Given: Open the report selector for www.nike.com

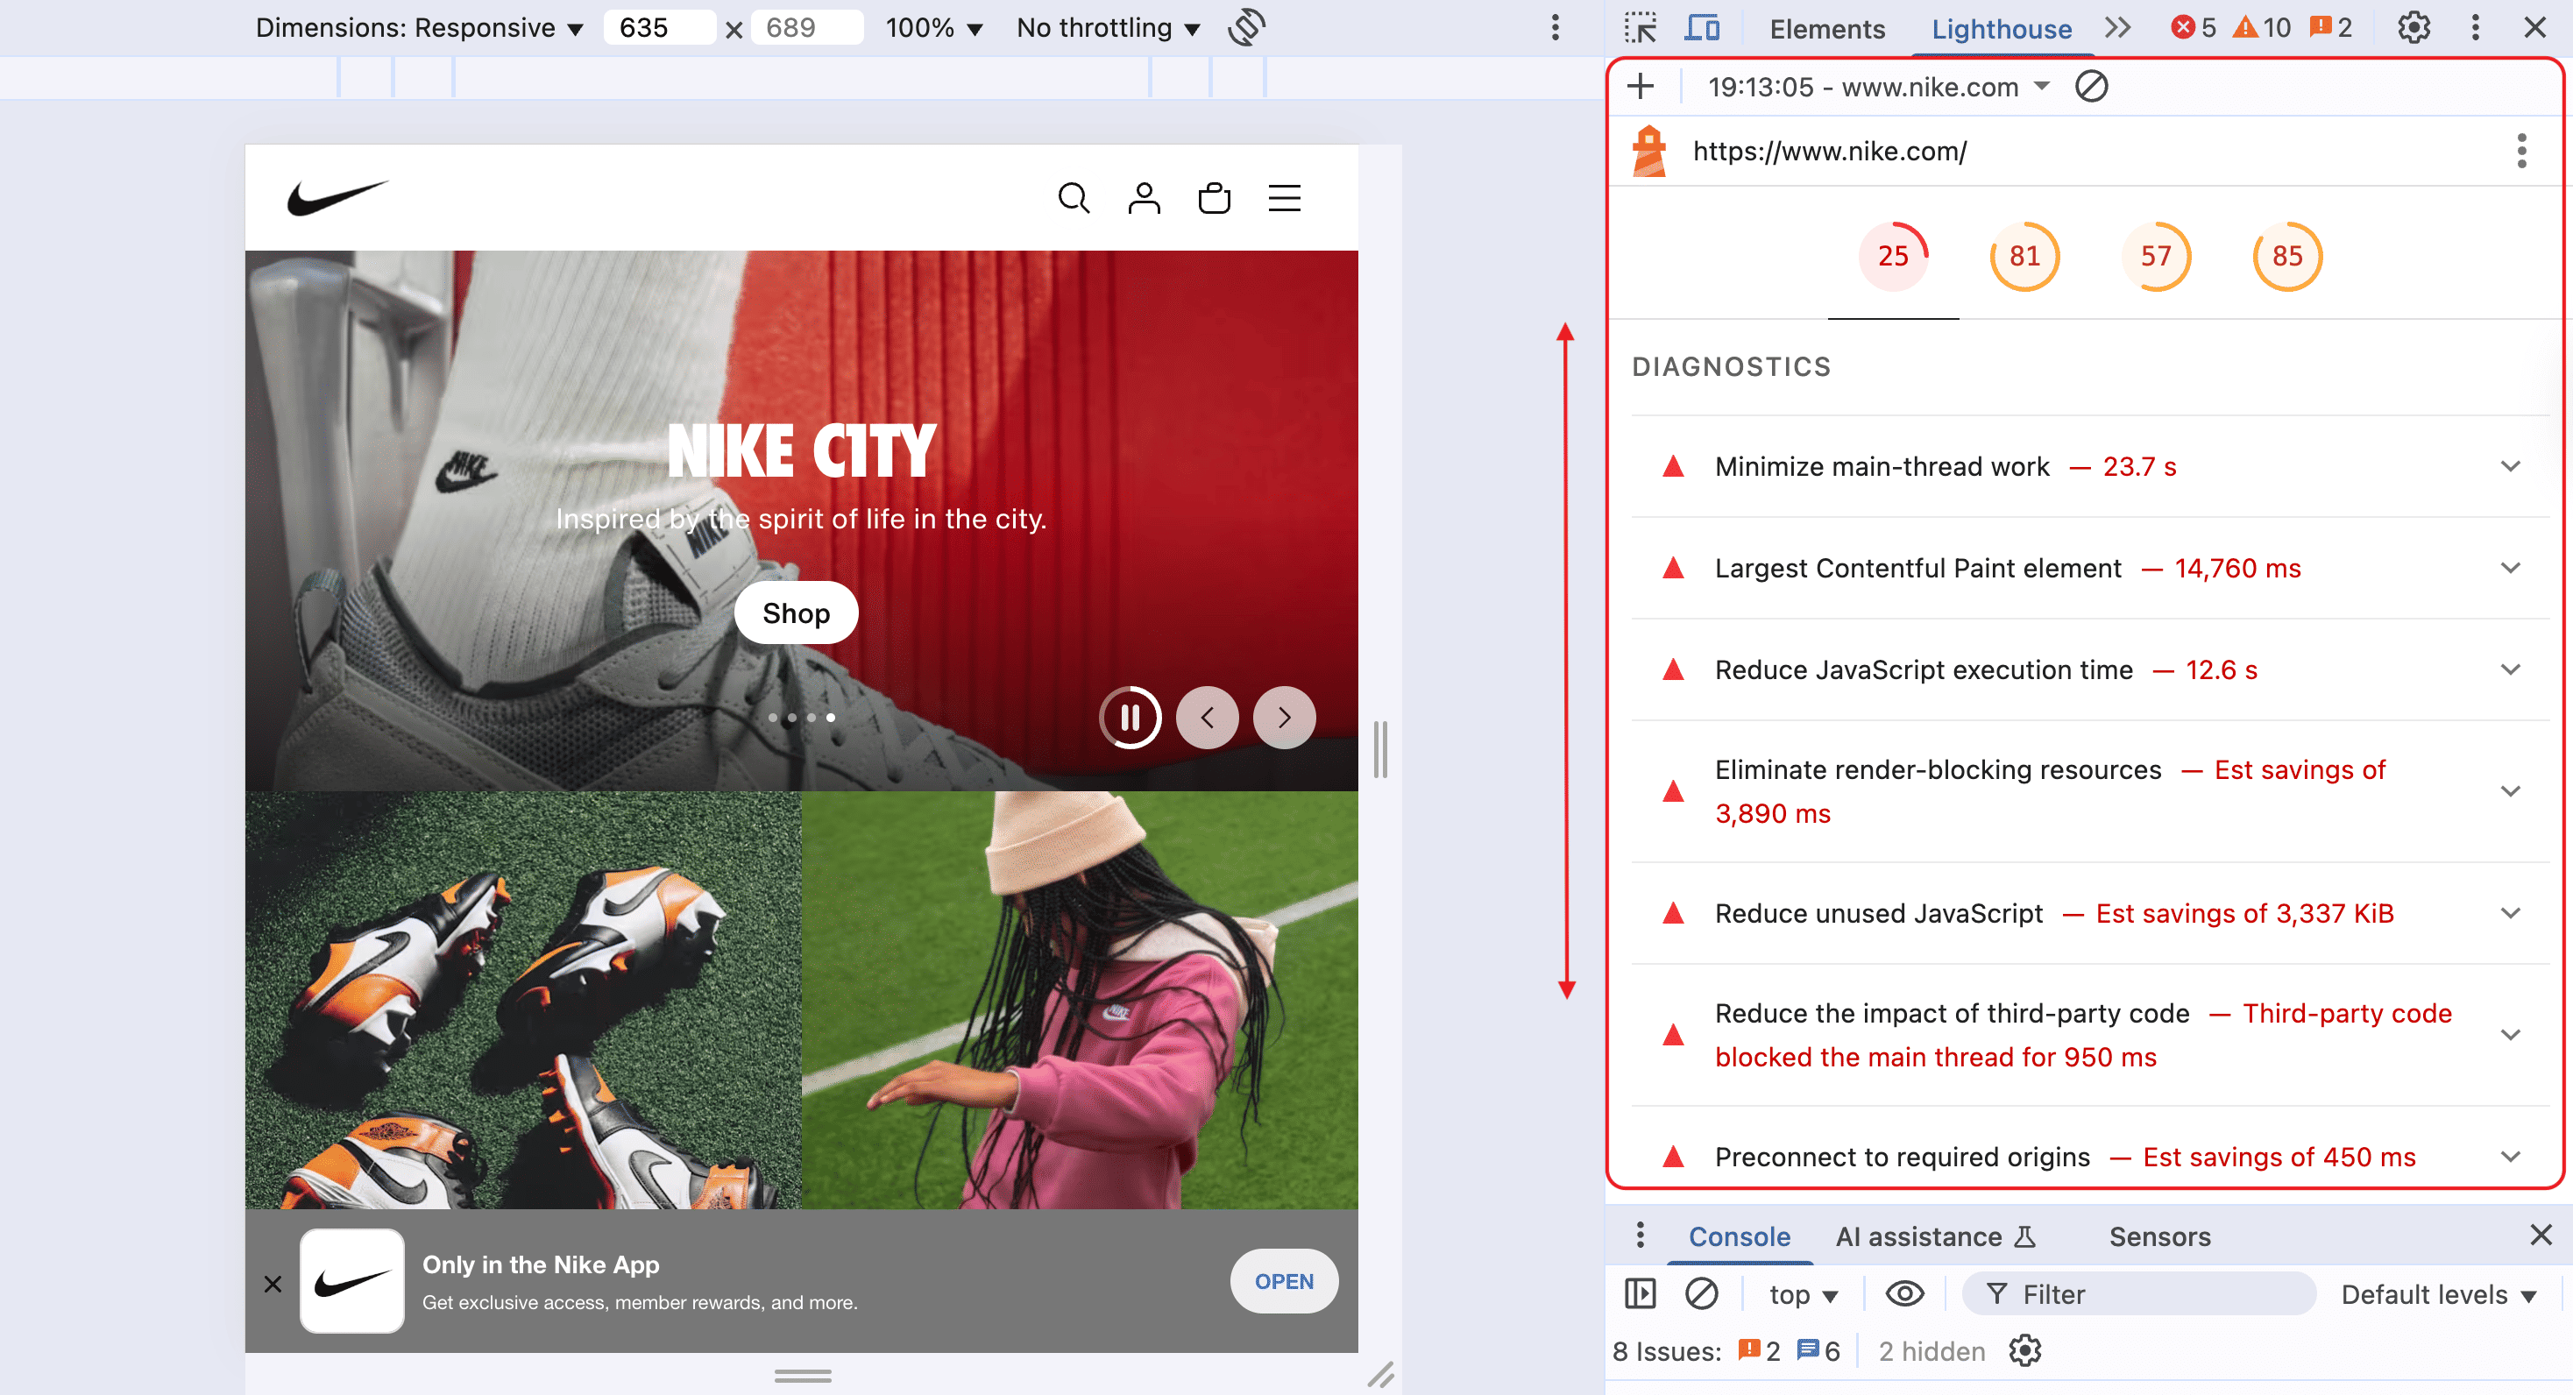Looking at the screenshot, I should point(1878,87).
